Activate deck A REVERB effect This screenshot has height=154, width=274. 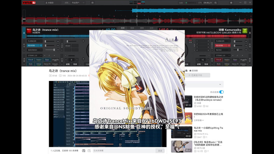click(33, 46)
